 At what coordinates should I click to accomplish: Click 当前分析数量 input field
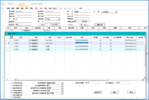92,83
